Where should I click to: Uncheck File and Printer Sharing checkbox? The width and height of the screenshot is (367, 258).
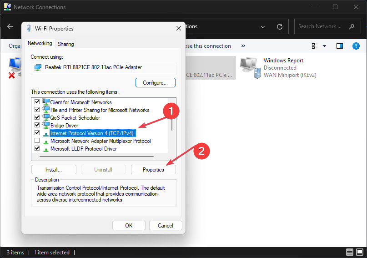tap(37, 110)
